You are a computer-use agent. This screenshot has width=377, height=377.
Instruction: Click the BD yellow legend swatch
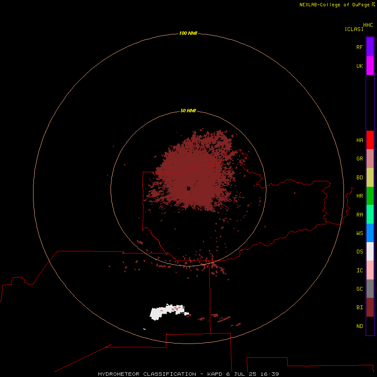370,178
